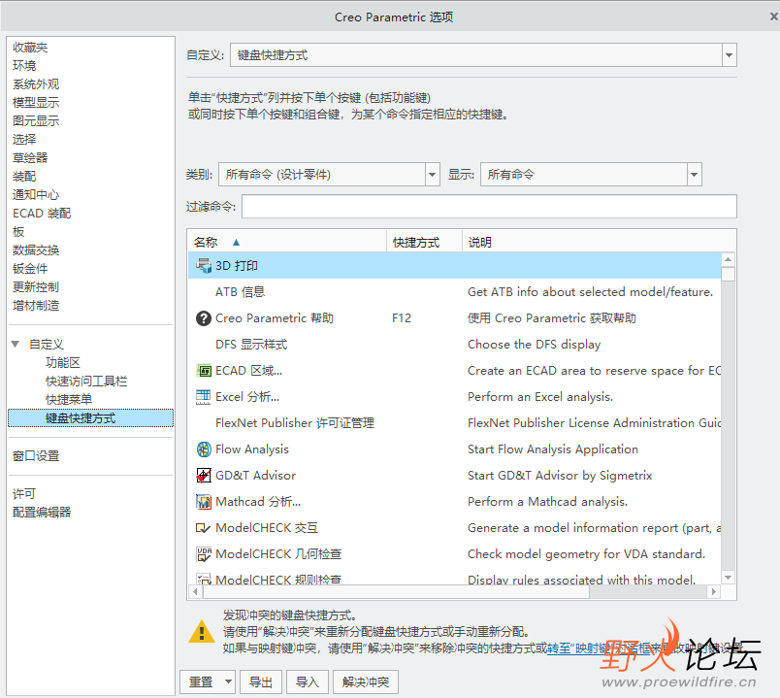
Task: Select 模型显示 in the left sidebar
Action: [x=36, y=103]
